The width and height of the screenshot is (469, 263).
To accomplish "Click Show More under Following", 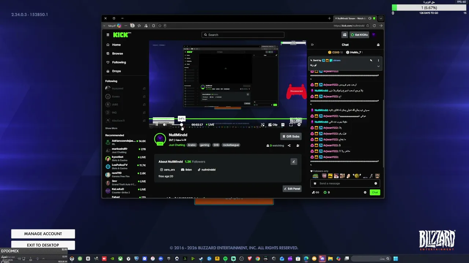I will [x=111, y=128].
